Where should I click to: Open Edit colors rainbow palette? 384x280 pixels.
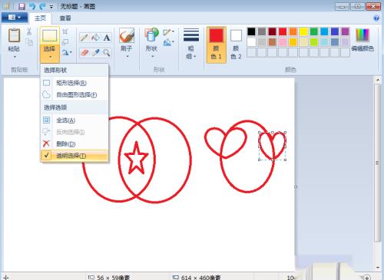point(362,35)
